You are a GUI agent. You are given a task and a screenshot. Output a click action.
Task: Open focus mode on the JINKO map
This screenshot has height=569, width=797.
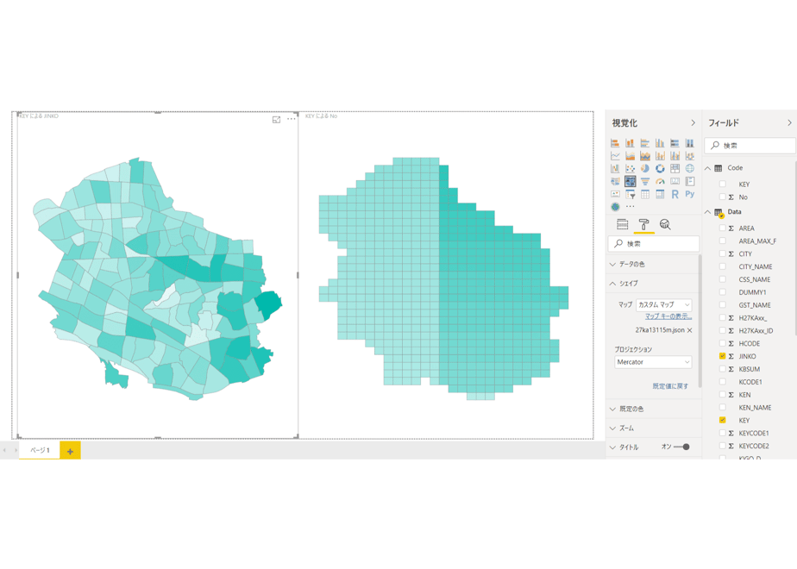[x=277, y=119]
